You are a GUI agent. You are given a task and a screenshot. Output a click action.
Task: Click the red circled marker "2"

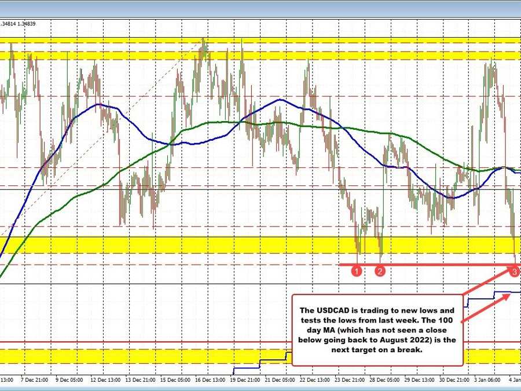380,271
